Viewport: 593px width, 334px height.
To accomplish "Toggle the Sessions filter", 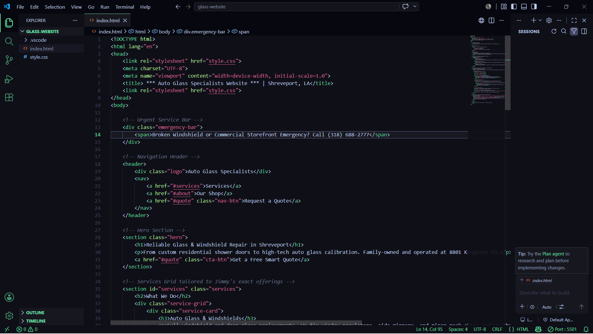I will click(x=574, y=31).
